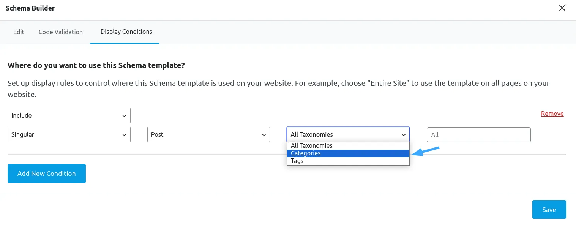
Task: Focus the All terms input field
Action: (x=479, y=135)
